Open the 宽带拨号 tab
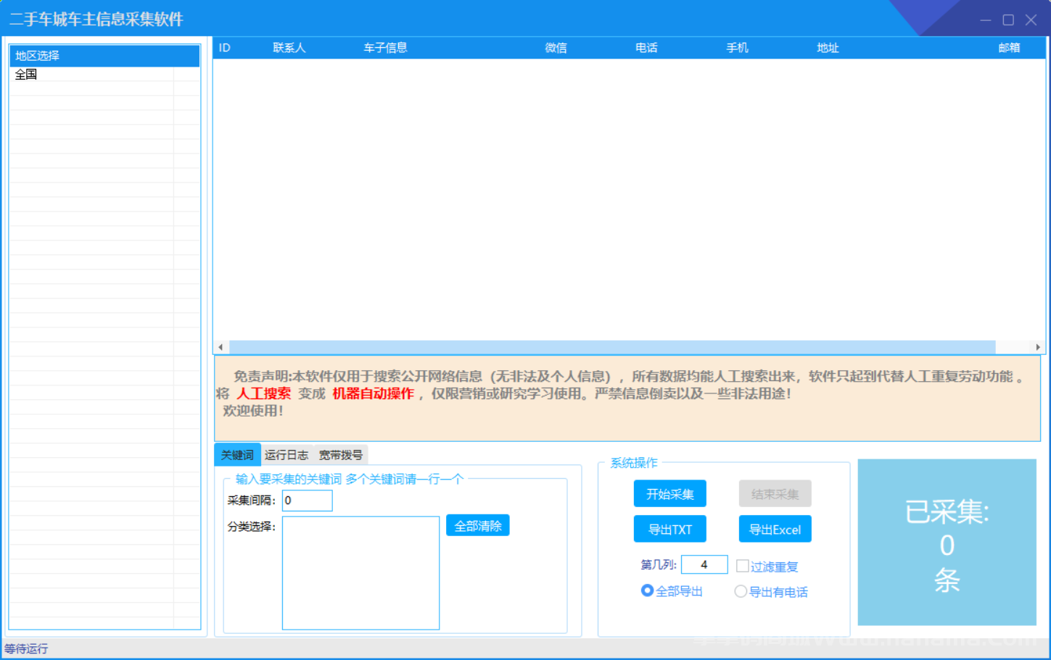Screen dimensions: 1051x660 point(340,455)
